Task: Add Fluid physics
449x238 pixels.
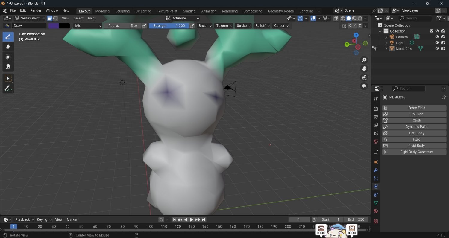Action: point(414,139)
